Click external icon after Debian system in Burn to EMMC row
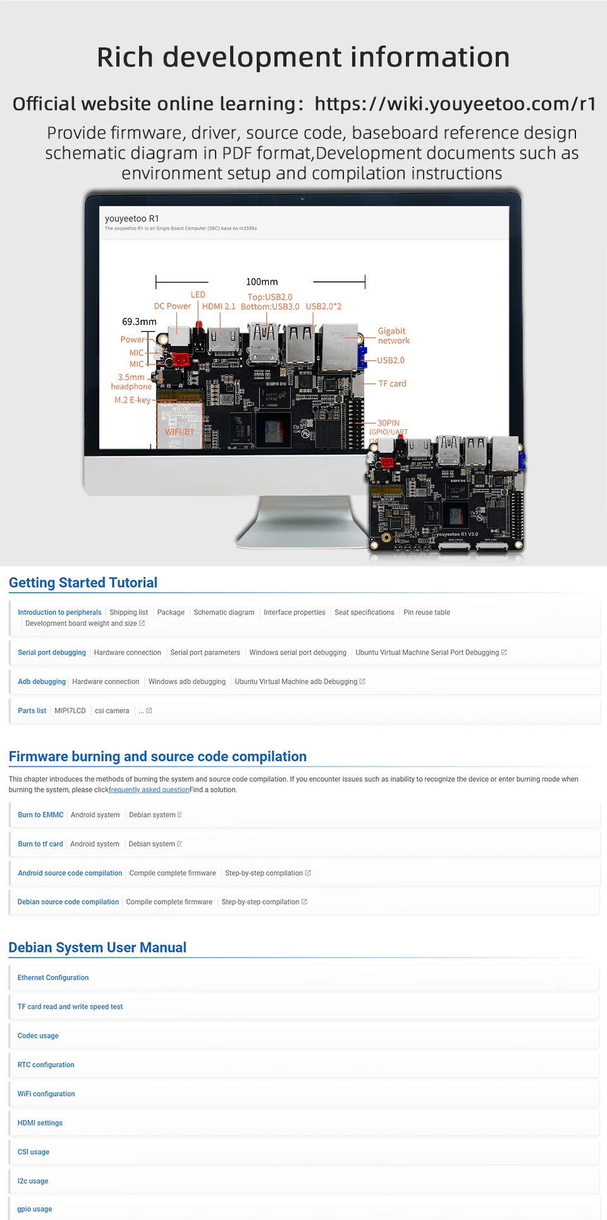 coord(180,815)
